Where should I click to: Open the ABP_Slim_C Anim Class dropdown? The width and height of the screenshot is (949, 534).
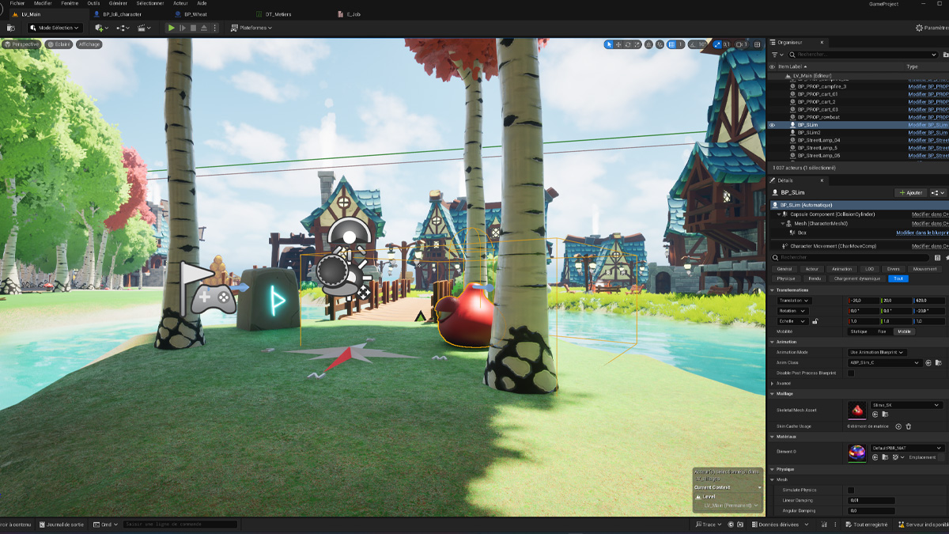(885, 363)
